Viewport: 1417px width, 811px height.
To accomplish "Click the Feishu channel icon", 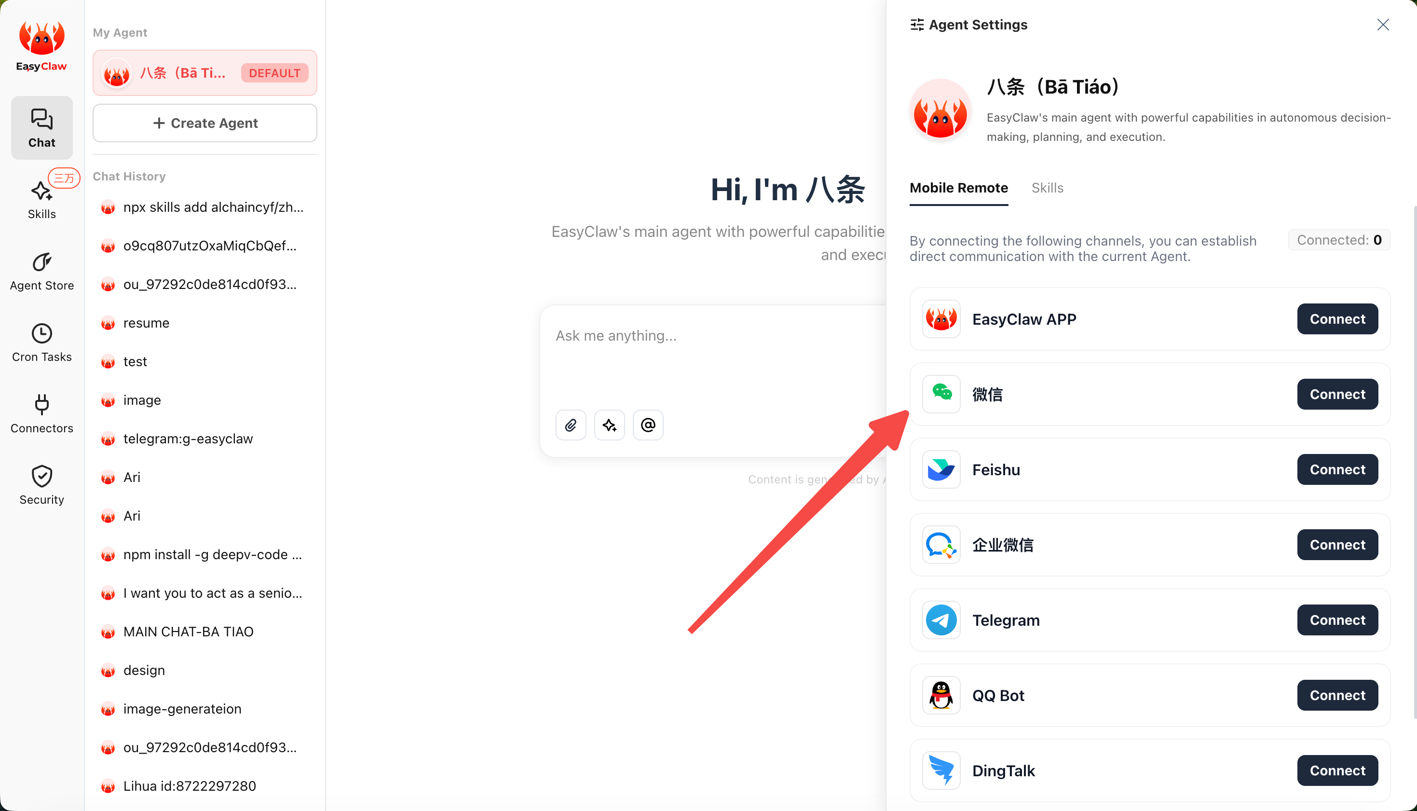I will (x=941, y=469).
